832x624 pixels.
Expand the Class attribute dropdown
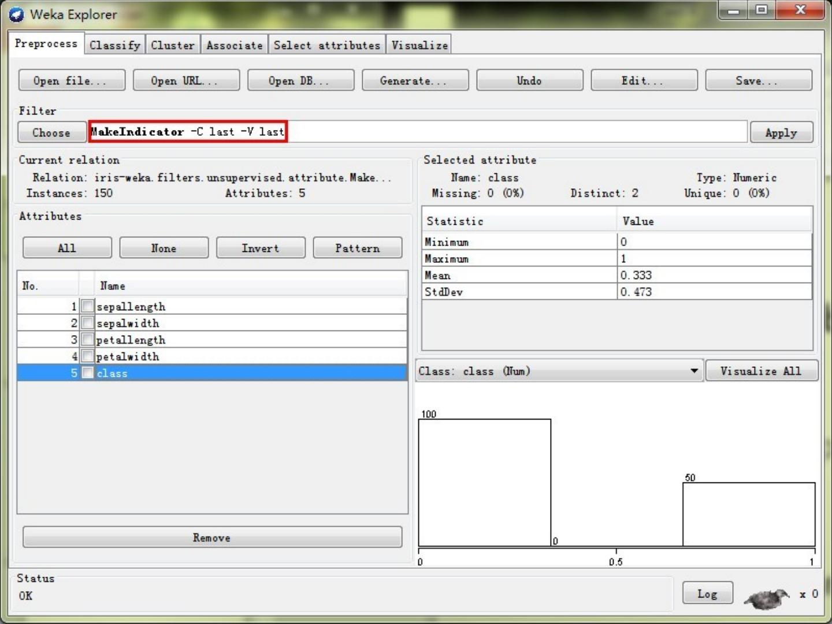694,371
